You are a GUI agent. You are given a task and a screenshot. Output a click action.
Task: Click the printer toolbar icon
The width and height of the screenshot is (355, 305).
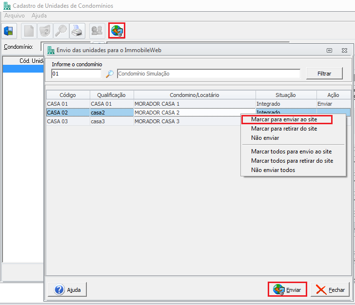point(77,31)
